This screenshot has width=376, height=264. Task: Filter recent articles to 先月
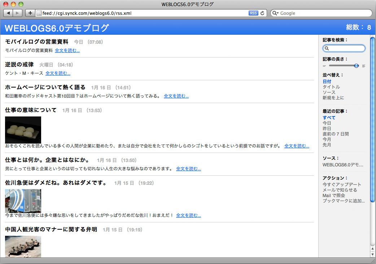327,145
